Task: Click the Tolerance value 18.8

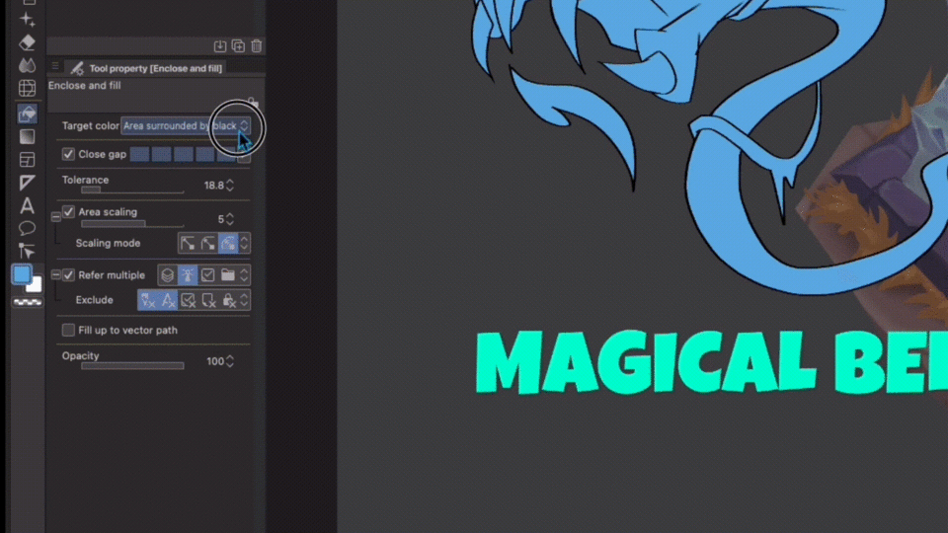Action: [x=214, y=186]
